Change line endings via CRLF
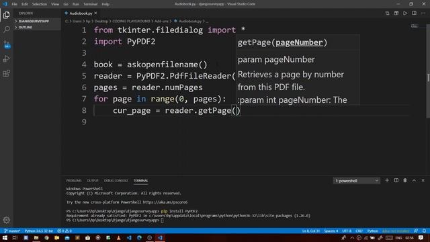This screenshot has width=430, height=242. pyautogui.click(x=359, y=231)
